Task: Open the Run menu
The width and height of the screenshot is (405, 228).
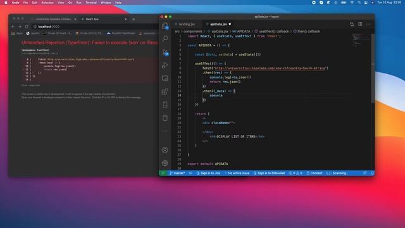Action: coord(78,3)
